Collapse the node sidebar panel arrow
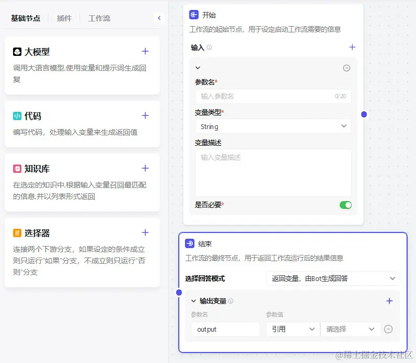 coord(159,18)
